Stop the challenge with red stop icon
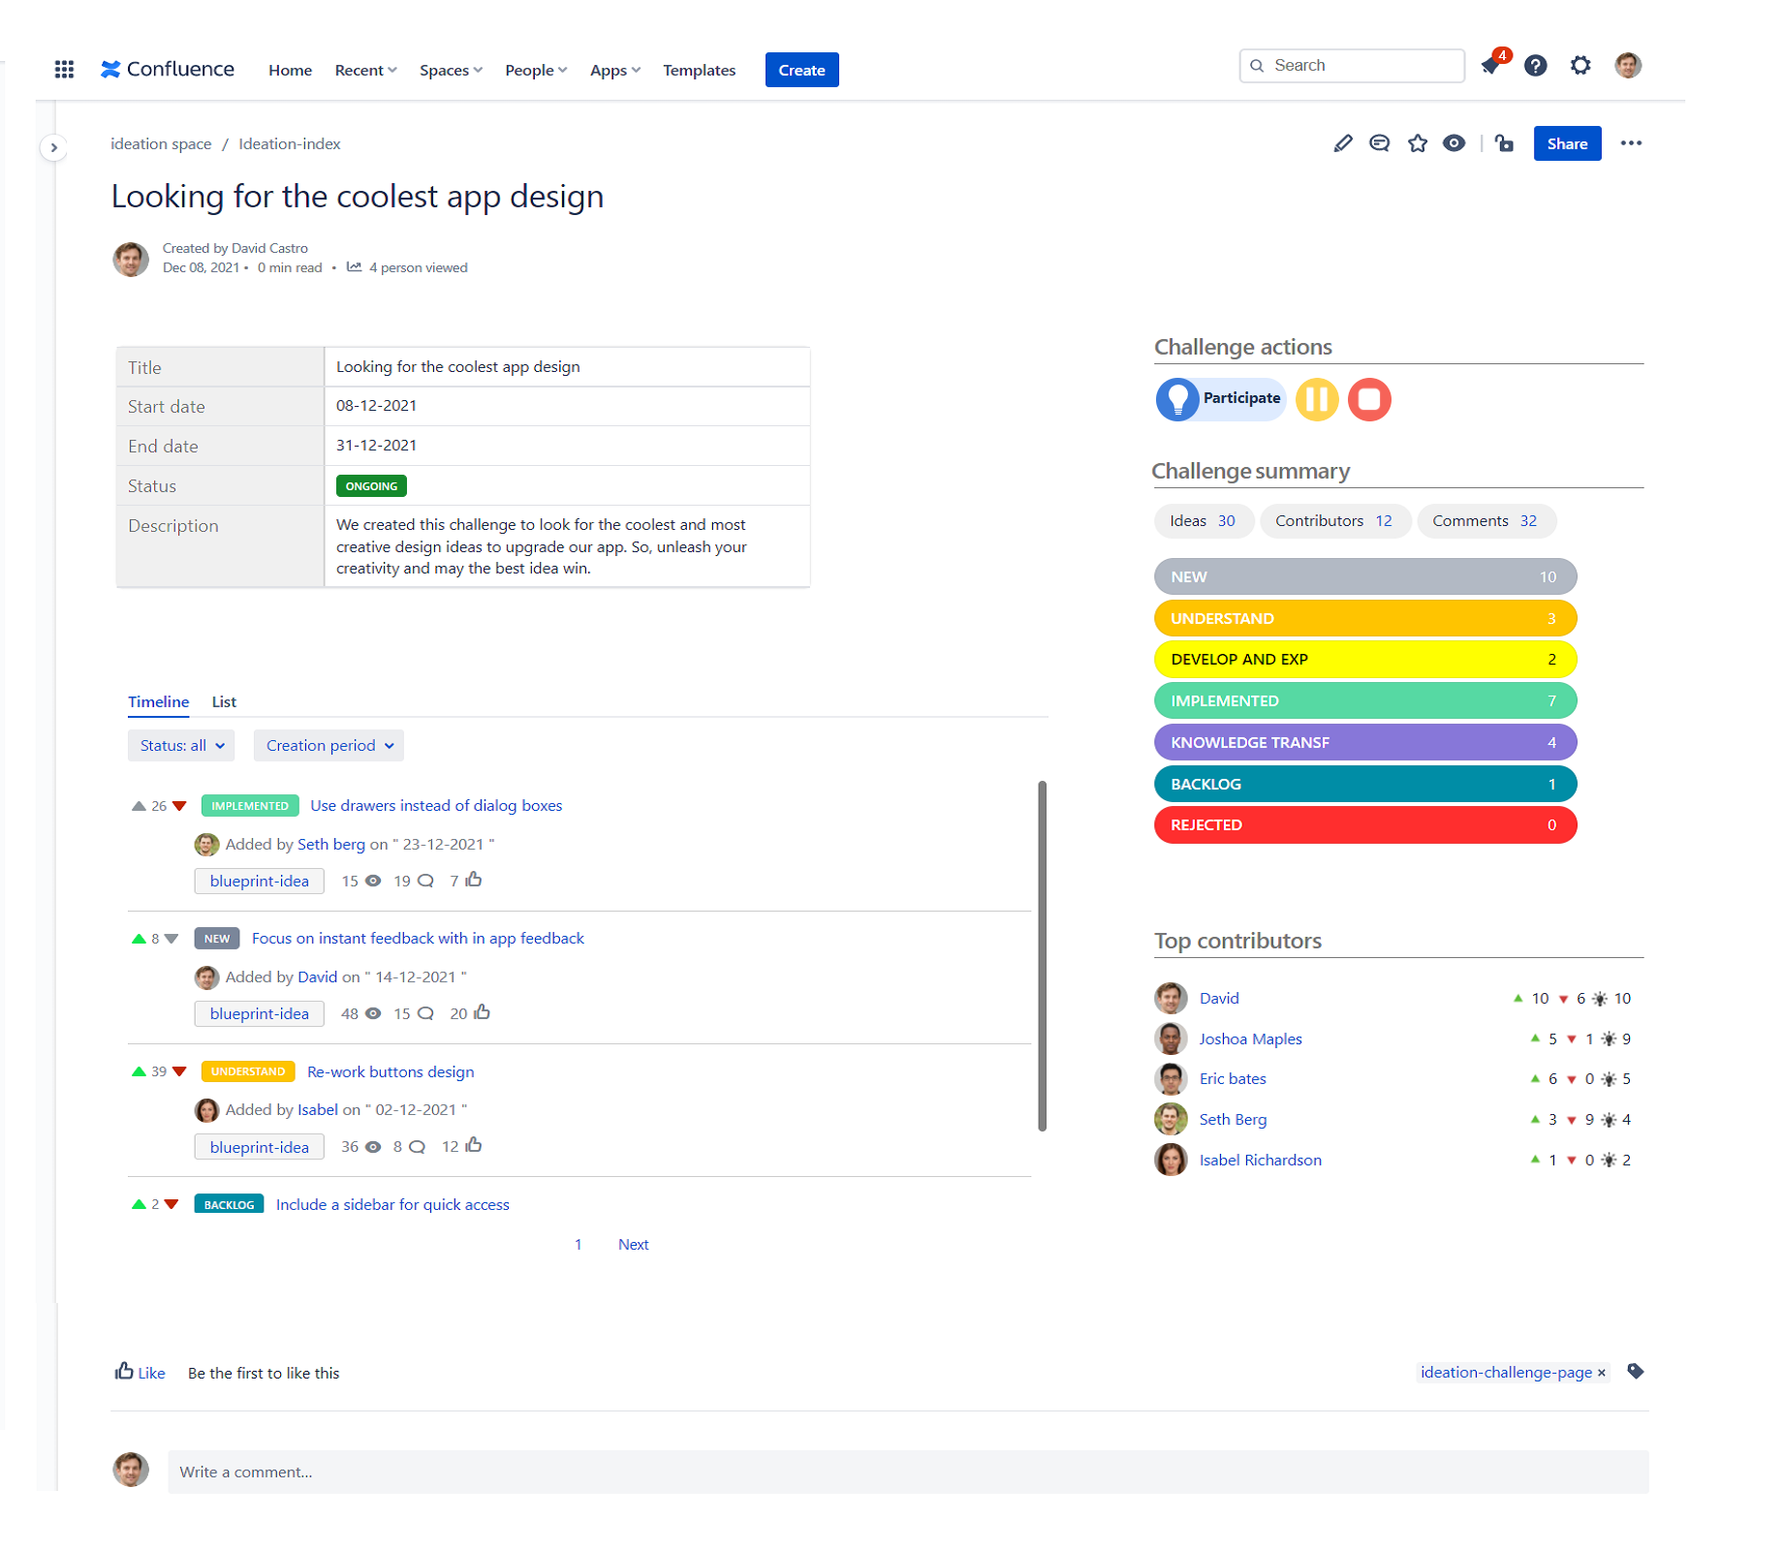1783x1550 pixels. click(x=1369, y=398)
